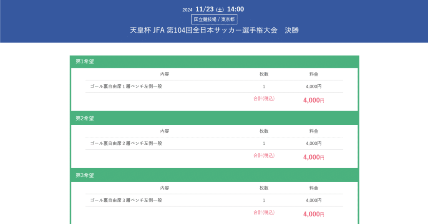This screenshot has height=224, width=428.
Task: Select the 第1希望 section header
Action: tap(85, 61)
